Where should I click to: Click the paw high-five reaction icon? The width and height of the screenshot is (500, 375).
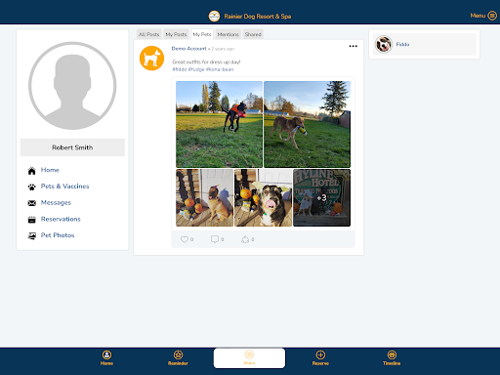[x=245, y=239]
